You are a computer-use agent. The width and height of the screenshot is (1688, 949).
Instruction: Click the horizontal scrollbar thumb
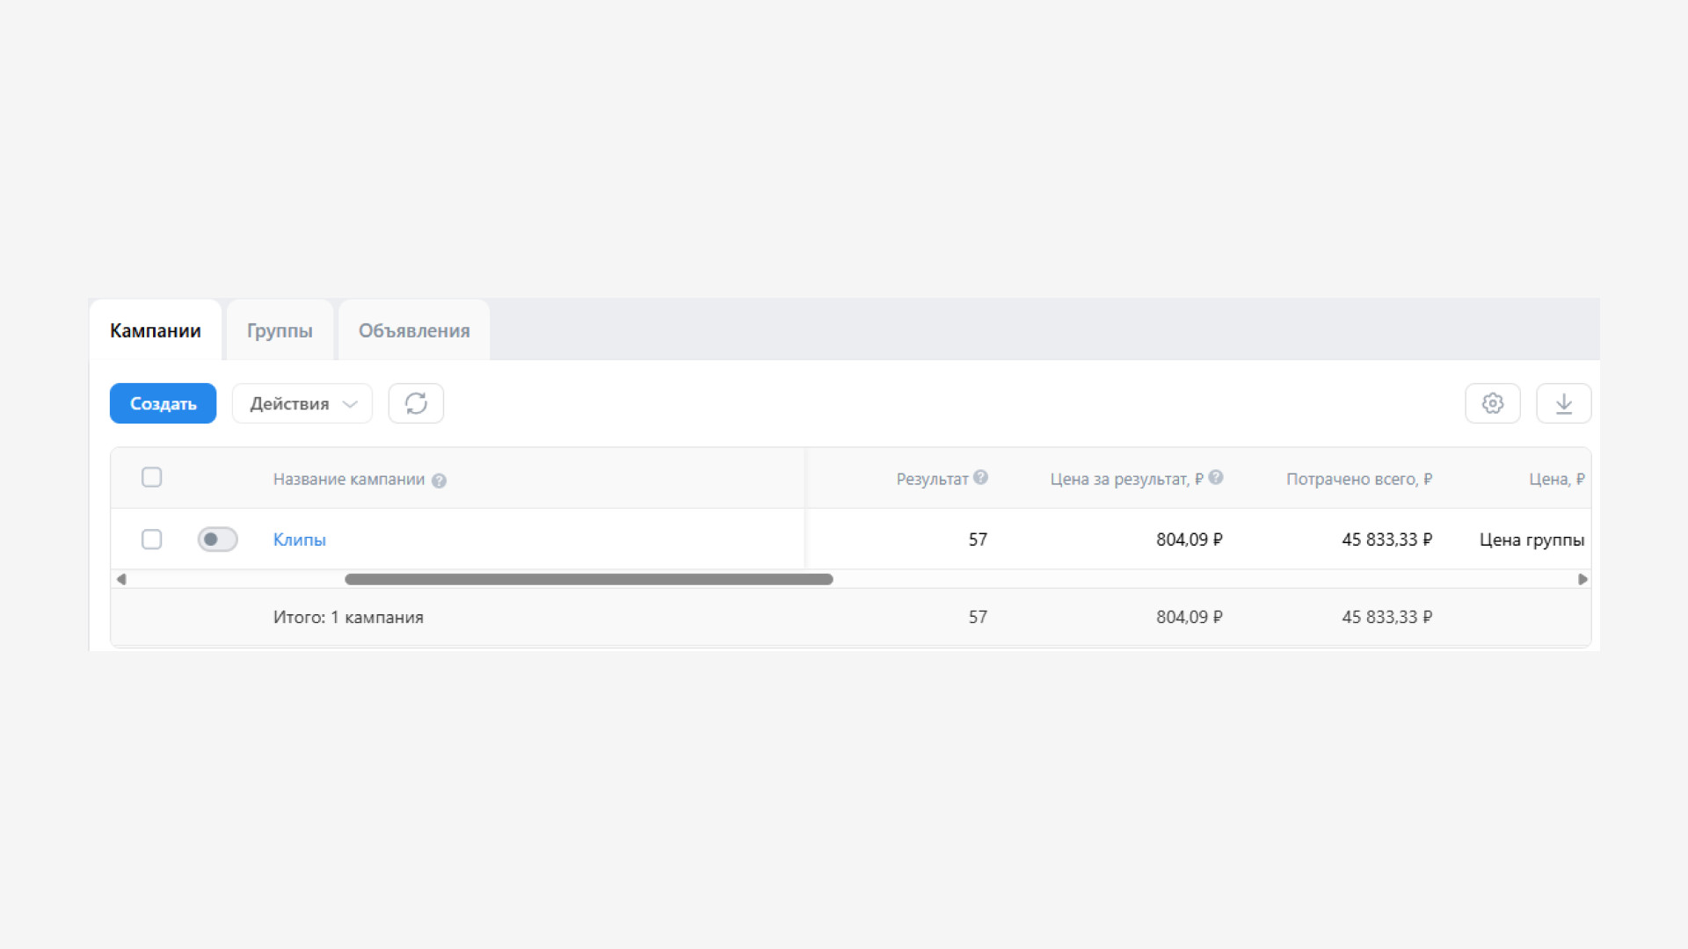588,579
